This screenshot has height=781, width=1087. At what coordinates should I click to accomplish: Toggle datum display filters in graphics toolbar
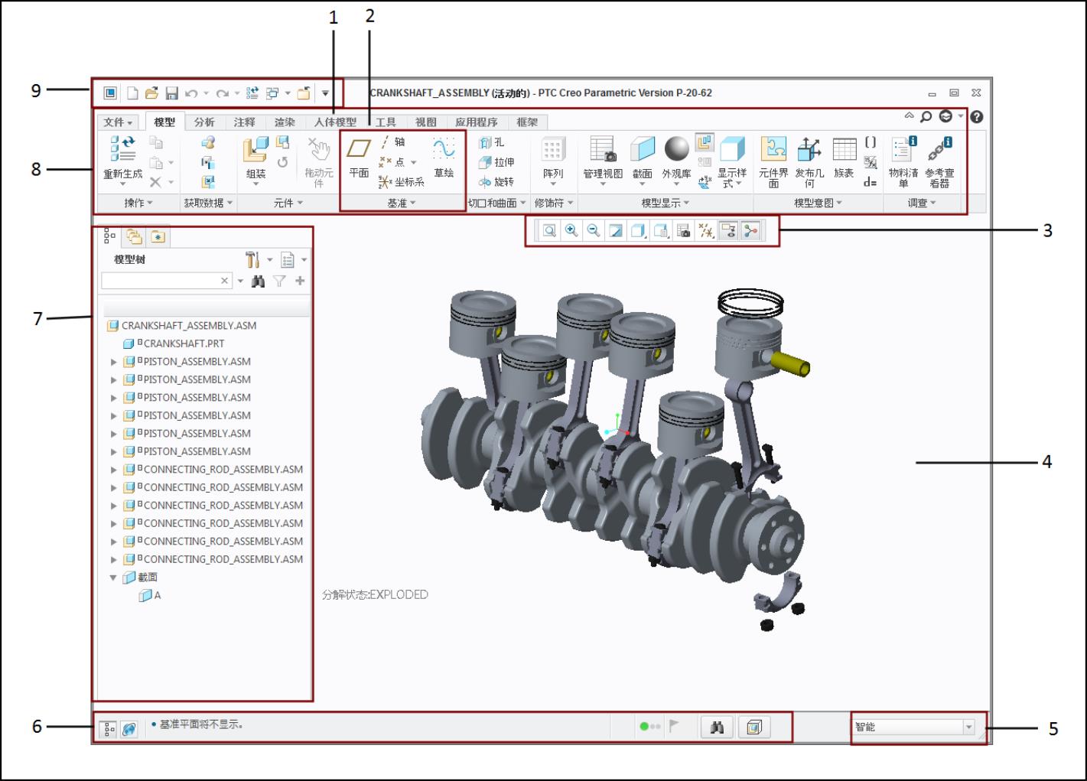706,231
